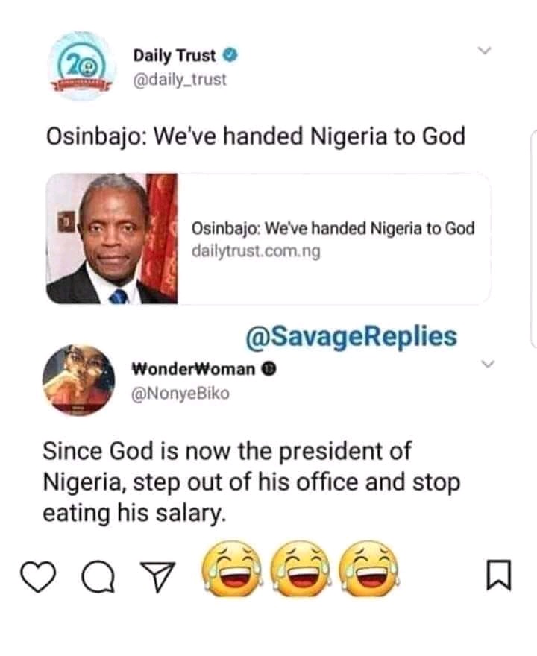This screenshot has width=537, height=656.
Task: Click the WonderWoman display name
Action: pyautogui.click(x=193, y=368)
